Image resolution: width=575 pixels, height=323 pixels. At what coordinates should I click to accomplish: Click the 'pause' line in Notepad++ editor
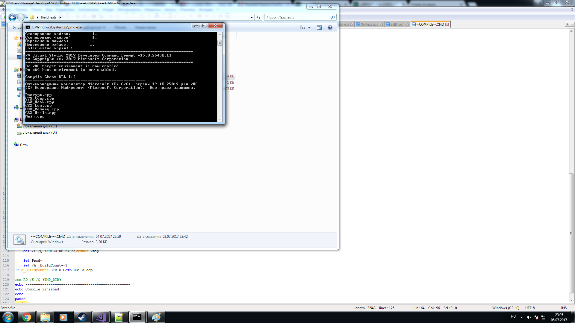20,299
